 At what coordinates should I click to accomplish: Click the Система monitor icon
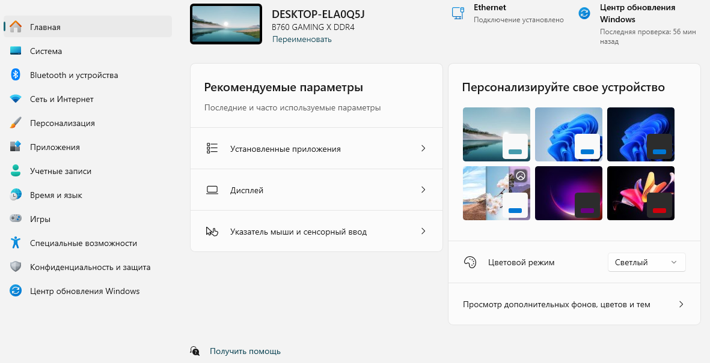point(16,51)
